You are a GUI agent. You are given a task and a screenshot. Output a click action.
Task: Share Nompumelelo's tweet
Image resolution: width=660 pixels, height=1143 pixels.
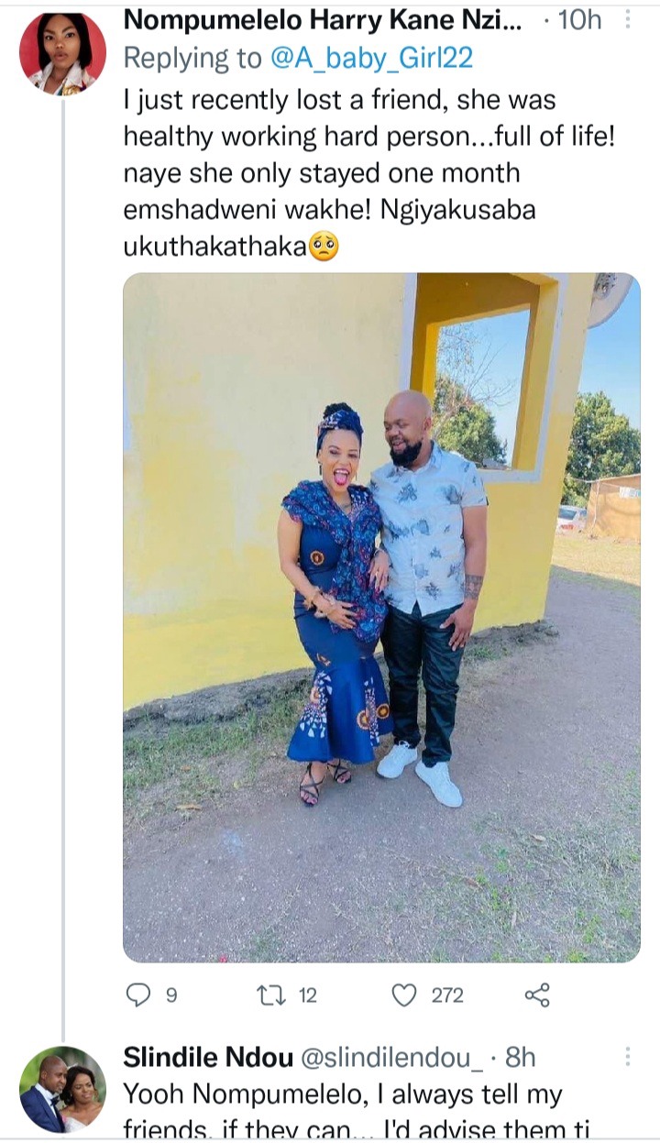pos(536,995)
